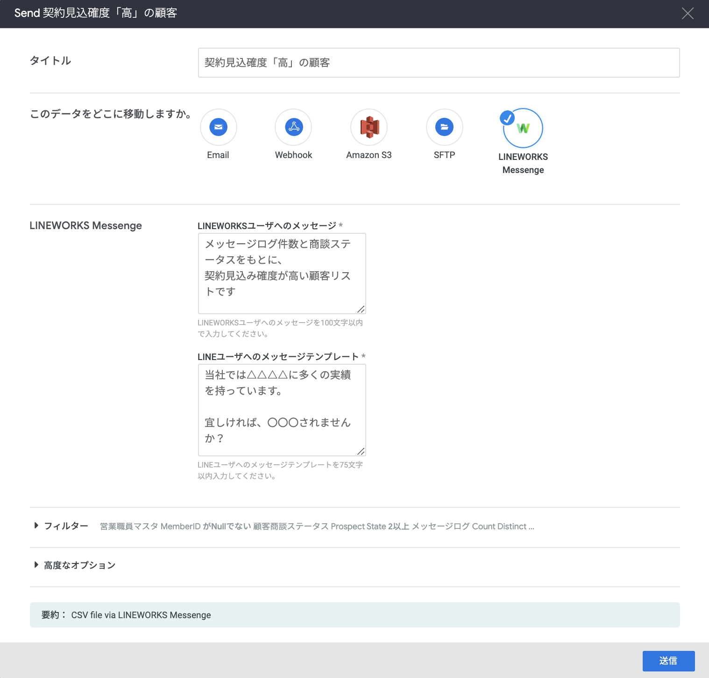Click the LINEWORKS Messenge destination icon

[523, 128]
